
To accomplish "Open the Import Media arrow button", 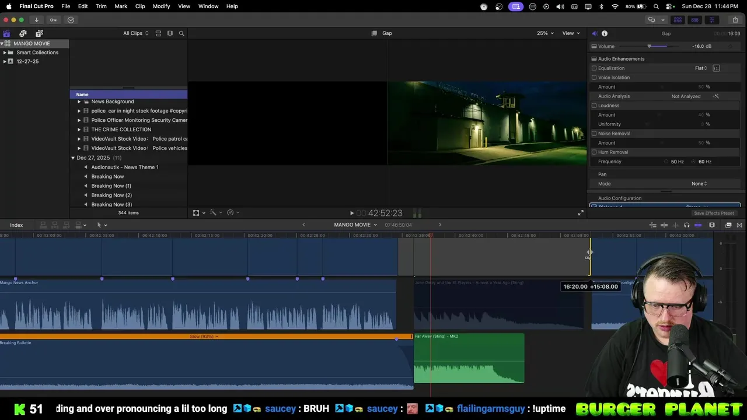I will pos(36,20).
